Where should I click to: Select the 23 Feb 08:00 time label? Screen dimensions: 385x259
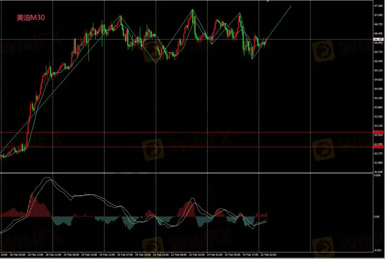pyautogui.click(x=179, y=255)
